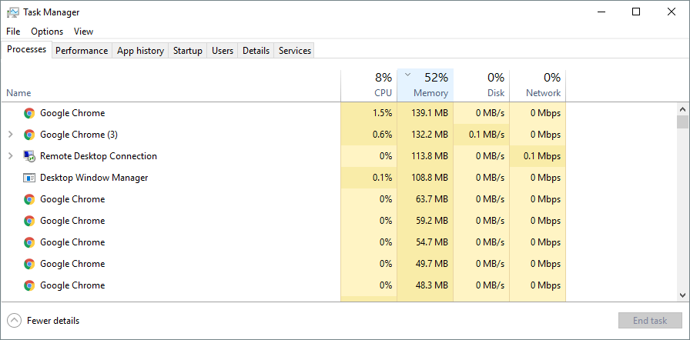Click the Chrome icon in the 63.7 MB row
The width and height of the screenshot is (690, 340).
29,199
